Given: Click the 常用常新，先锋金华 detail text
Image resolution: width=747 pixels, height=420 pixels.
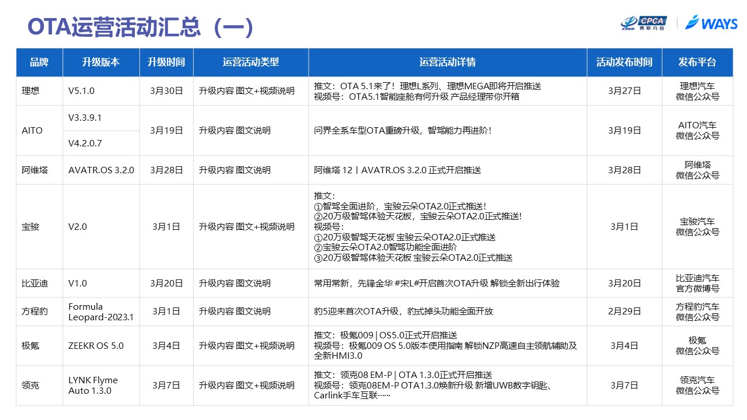Looking at the screenshot, I should pyautogui.click(x=437, y=283).
